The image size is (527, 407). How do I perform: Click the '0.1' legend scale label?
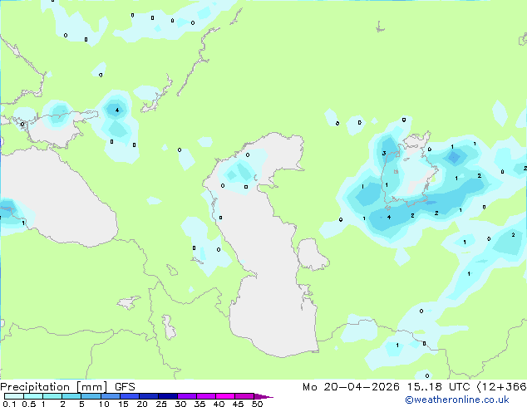point(9,404)
